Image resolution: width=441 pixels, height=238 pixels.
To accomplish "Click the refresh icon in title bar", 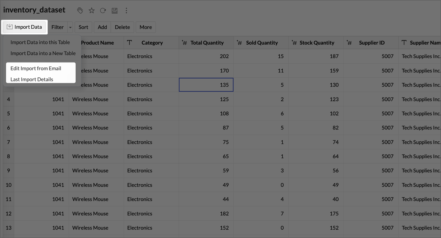I will tap(103, 10).
